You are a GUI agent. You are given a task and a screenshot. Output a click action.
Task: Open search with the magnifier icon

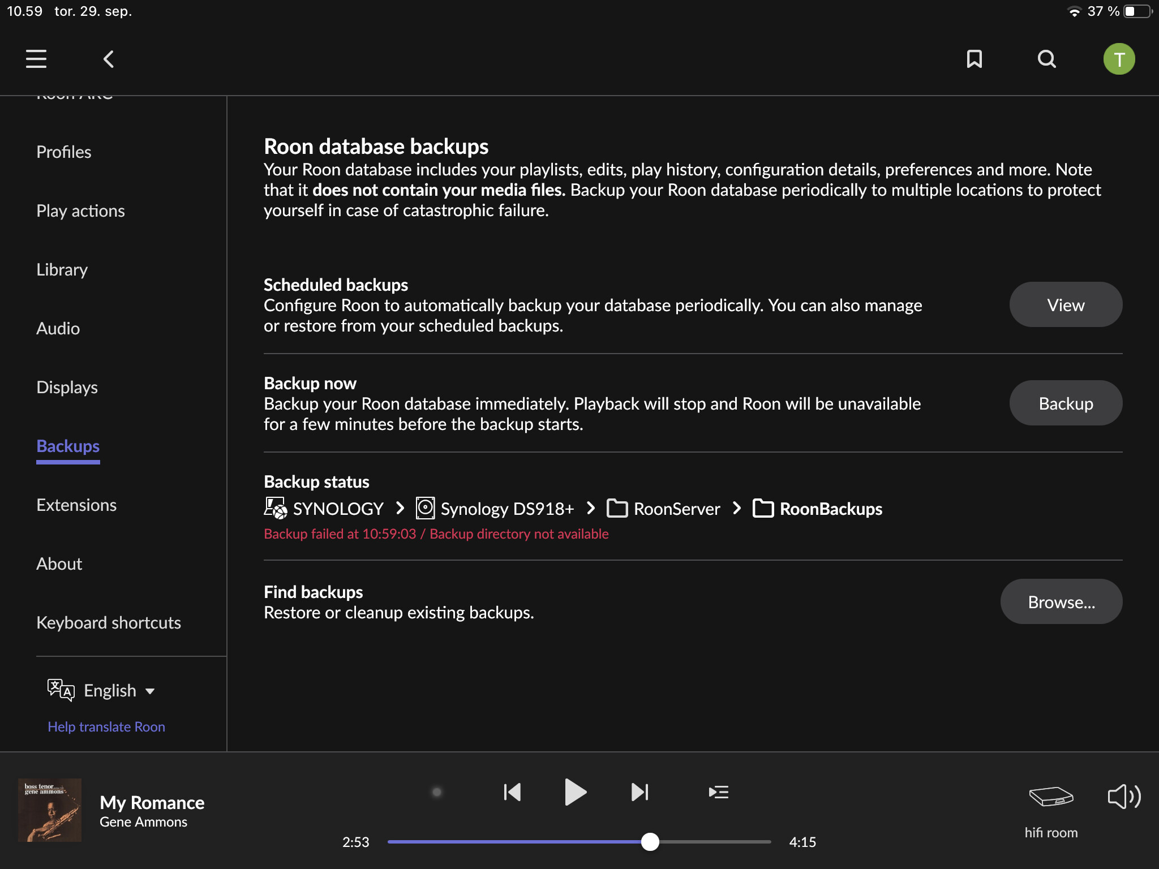(x=1046, y=59)
